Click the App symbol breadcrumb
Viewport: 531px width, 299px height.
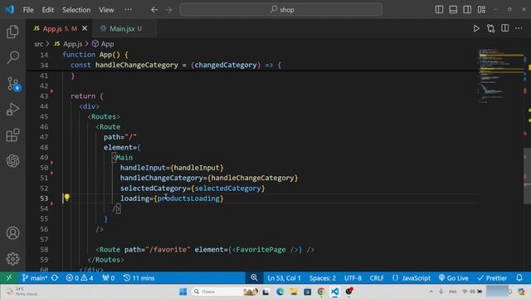(x=103, y=44)
